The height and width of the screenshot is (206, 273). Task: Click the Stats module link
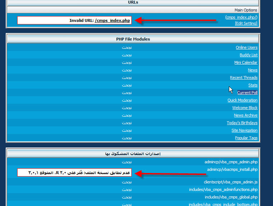(x=253, y=85)
